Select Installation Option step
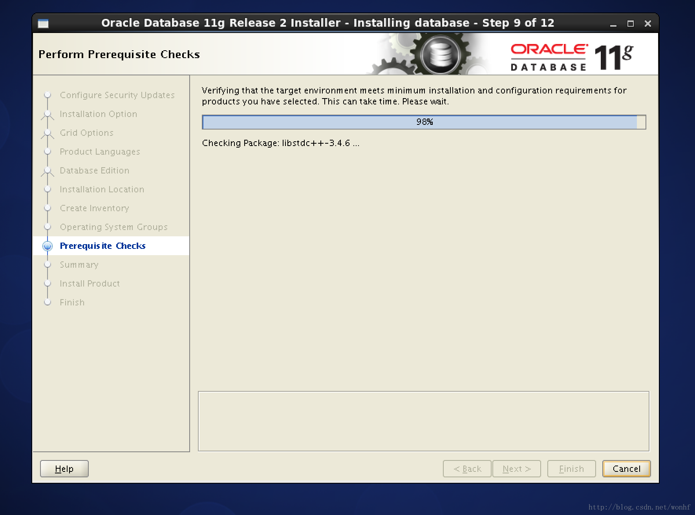695x515 pixels. [98, 114]
